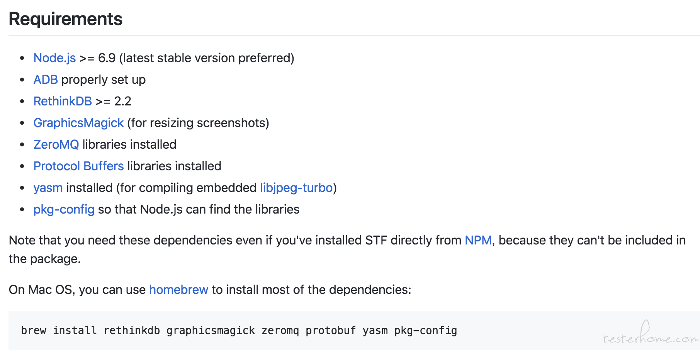
Task: Click the word graphicsmagick in the brew command
Action: pos(211,331)
